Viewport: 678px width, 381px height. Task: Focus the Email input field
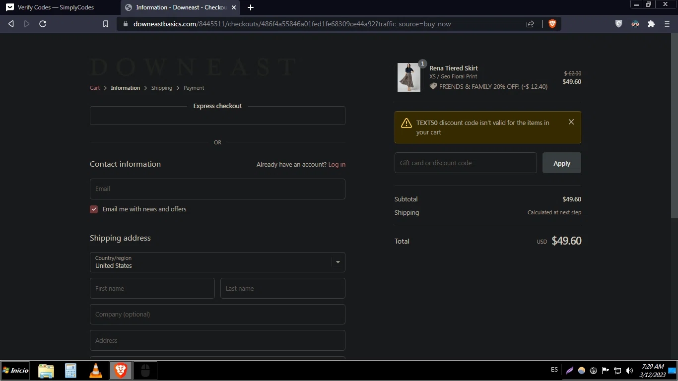tap(217, 189)
